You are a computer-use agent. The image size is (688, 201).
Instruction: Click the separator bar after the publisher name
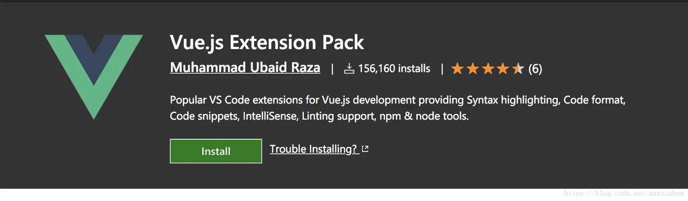332,69
